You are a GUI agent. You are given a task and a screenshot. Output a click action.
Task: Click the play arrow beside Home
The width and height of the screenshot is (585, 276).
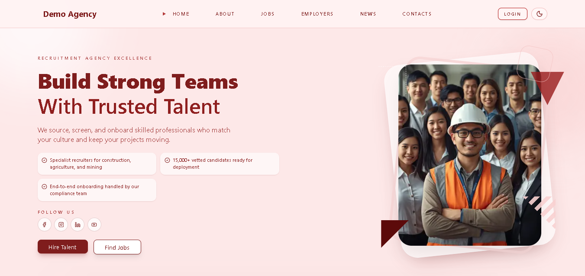point(164,14)
